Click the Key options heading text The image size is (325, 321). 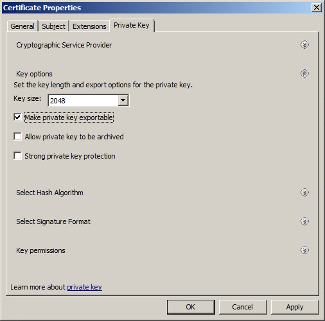coord(34,74)
